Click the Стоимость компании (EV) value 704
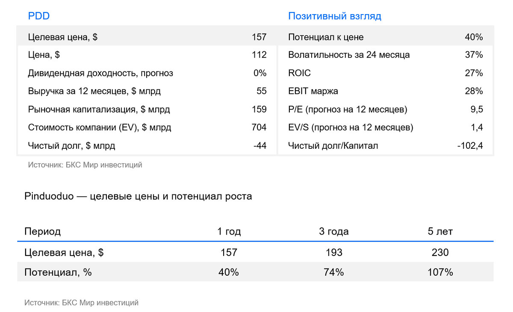Screen dimensions: 513x312 [x=259, y=127]
